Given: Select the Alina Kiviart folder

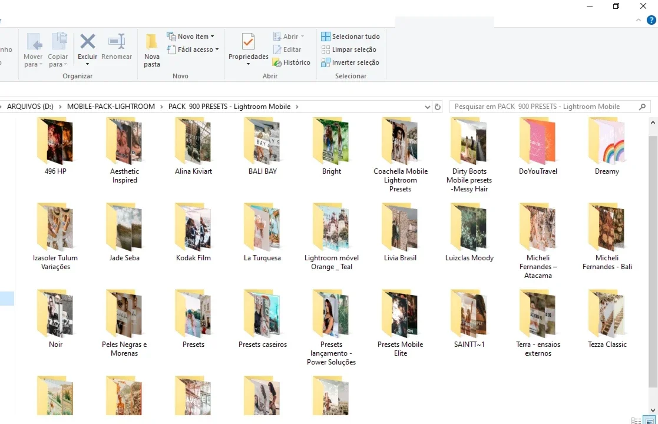Looking at the screenshot, I should 193,146.
